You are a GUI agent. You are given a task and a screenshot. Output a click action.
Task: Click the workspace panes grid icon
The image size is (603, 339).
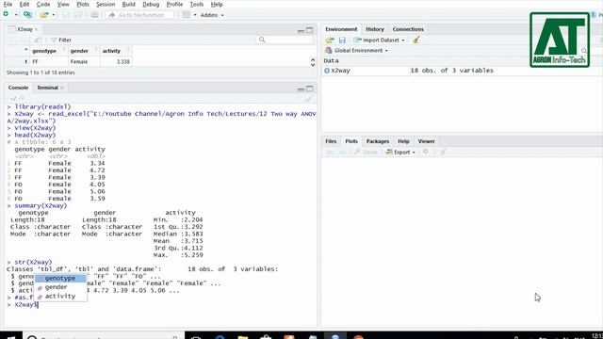187,15
